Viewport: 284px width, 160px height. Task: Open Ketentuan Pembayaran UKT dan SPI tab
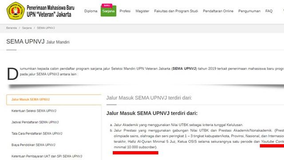tap(54, 156)
